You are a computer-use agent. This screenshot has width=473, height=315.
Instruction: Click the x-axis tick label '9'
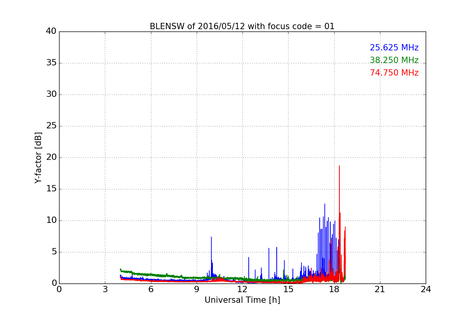197,289
